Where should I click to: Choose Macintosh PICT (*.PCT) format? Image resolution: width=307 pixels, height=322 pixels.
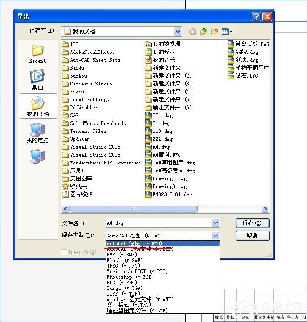[x=163, y=271]
